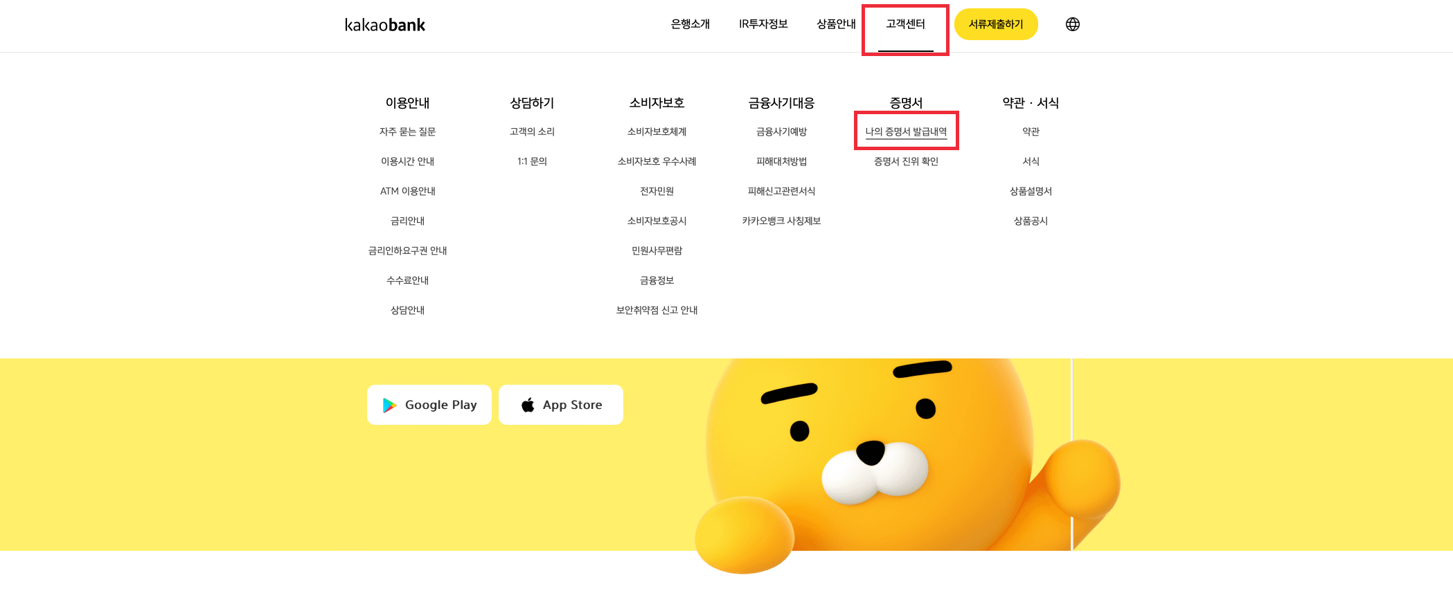Screen dimensions: 1453x593
Task: Open ATM 이용안내 page
Action: [x=408, y=191]
